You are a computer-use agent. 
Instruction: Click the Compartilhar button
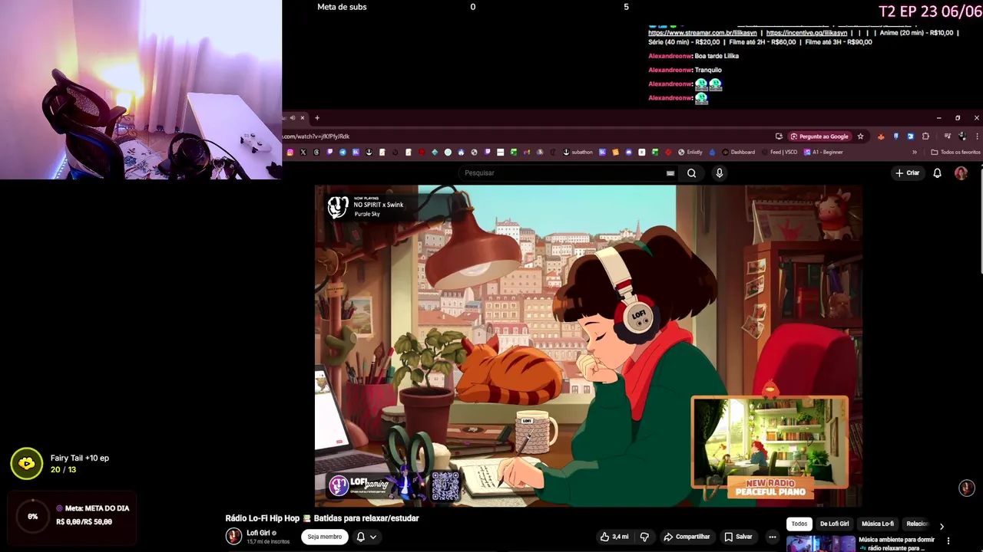(x=687, y=537)
